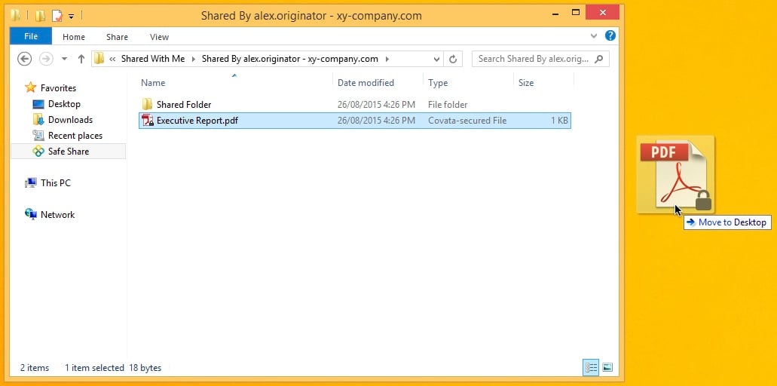Image resolution: width=777 pixels, height=386 pixels.
Task: Go up one level with the Up arrow
Action: (81, 59)
